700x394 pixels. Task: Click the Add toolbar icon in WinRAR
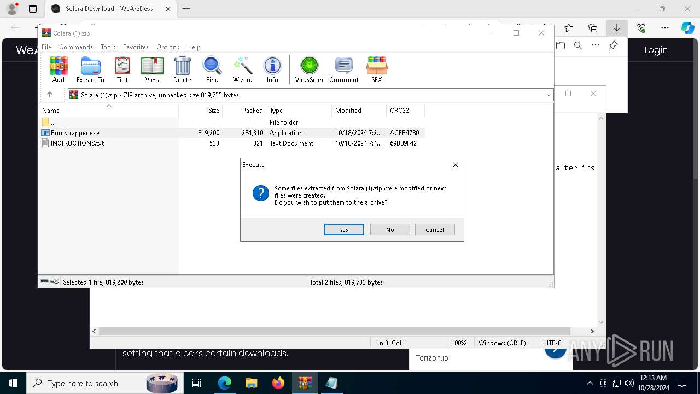click(59, 69)
